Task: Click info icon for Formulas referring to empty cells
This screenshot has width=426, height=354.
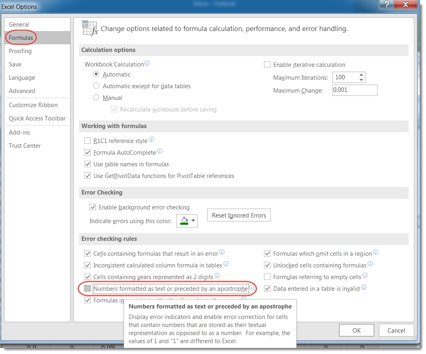Action: click(365, 276)
